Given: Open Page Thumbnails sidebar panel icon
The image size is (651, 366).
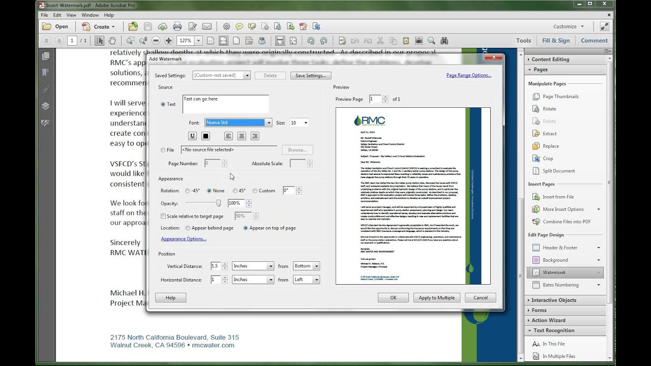Looking at the screenshot, I should click(45, 56).
